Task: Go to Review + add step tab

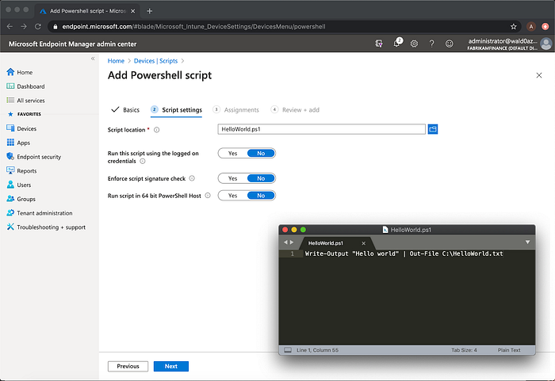Action: coord(295,109)
